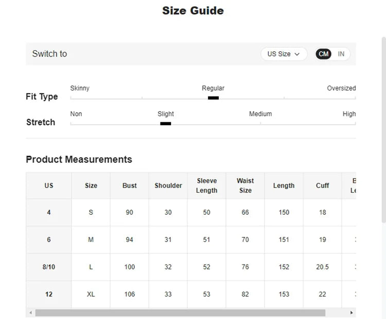Image resolution: width=386 pixels, height=319 pixels.
Task: Switch units to IN
Action: [341, 54]
